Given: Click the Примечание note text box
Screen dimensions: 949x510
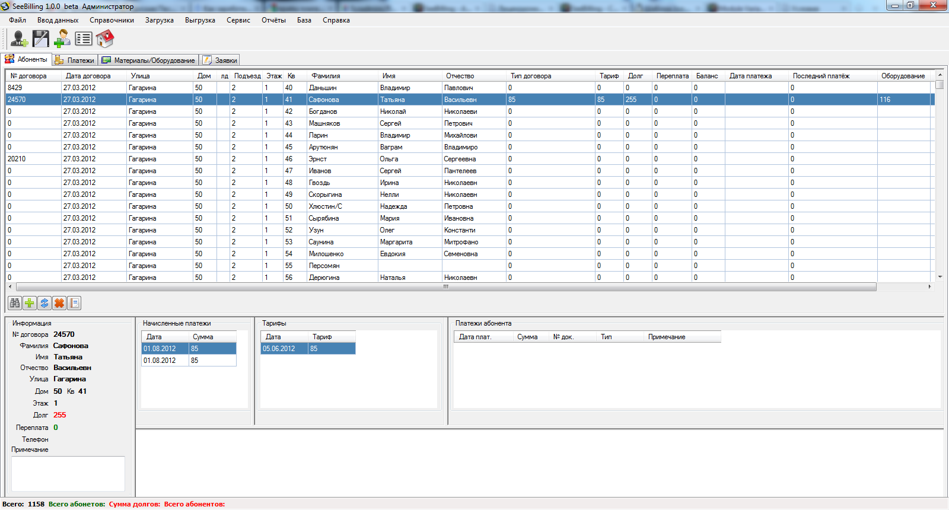Looking at the screenshot, I should 68,473.
